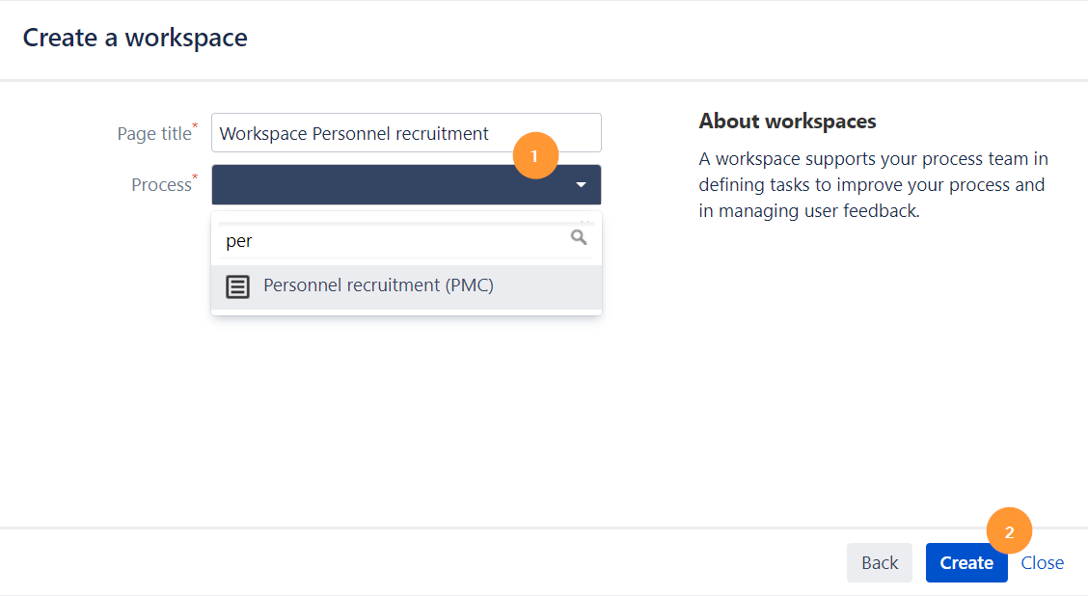Collapse the Process selection dropdown

[581, 184]
